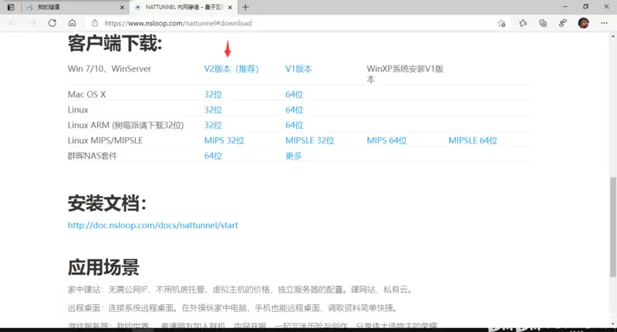Click the Linux MIPS/MIPSLE row label
The image size is (617, 332).
tap(105, 140)
